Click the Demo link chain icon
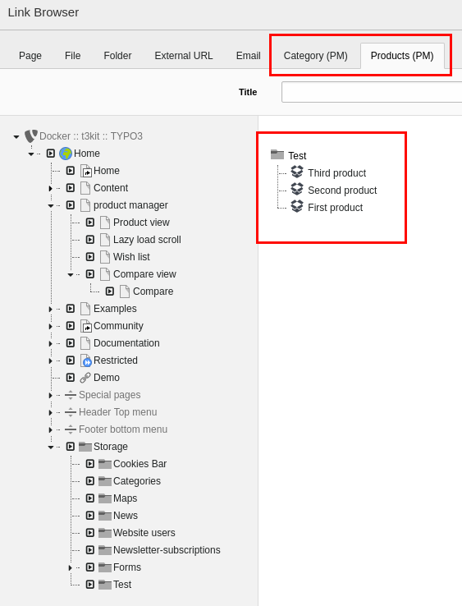 [85, 378]
